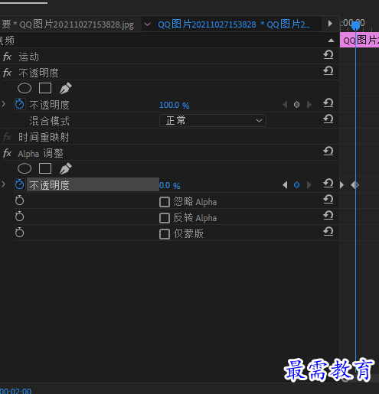Add or remove keyframe for Alpha 0.0 % opacity
The width and height of the screenshot is (379, 394).
click(296, 185)
